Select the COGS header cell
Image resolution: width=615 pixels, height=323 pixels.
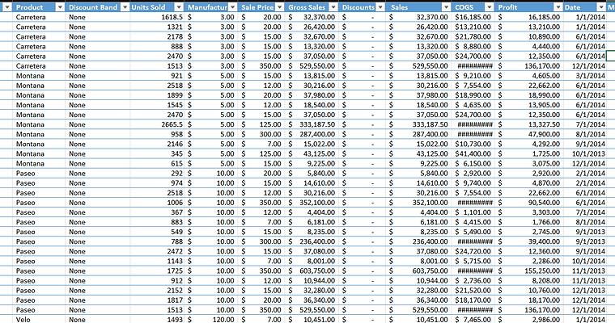473,7
